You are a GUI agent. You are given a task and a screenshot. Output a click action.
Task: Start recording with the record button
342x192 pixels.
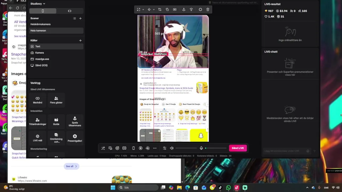pos(141,148)
